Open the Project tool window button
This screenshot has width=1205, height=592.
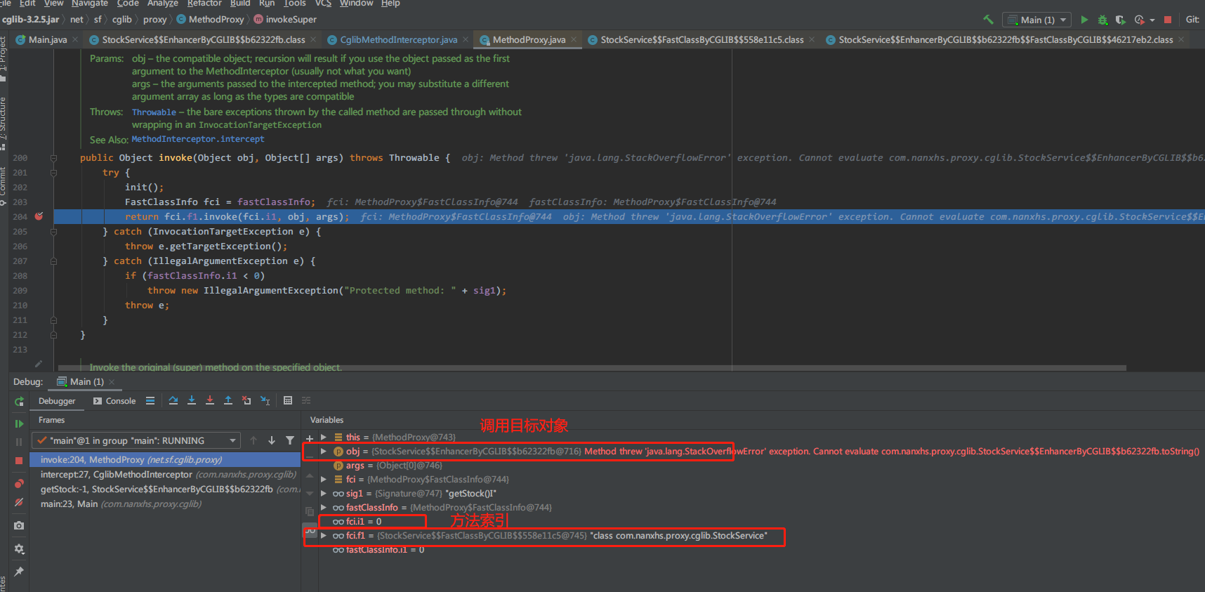[x=4, y=59]
